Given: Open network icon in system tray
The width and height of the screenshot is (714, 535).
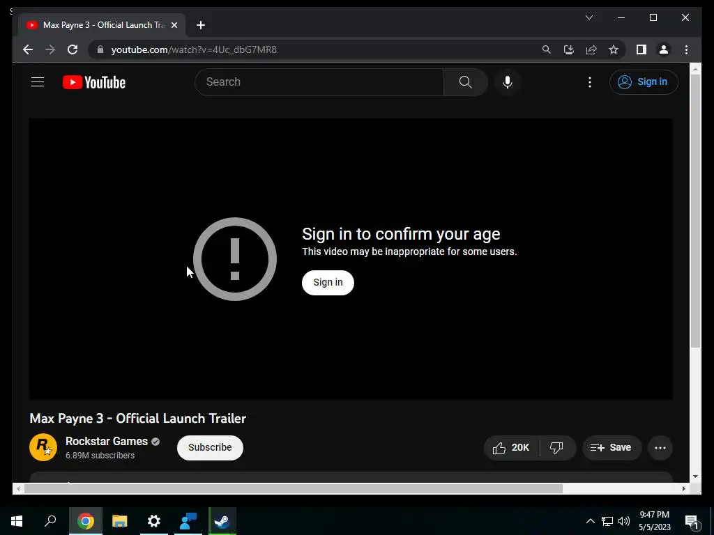Looking at the screenshot, I should (x=607, y=521).
